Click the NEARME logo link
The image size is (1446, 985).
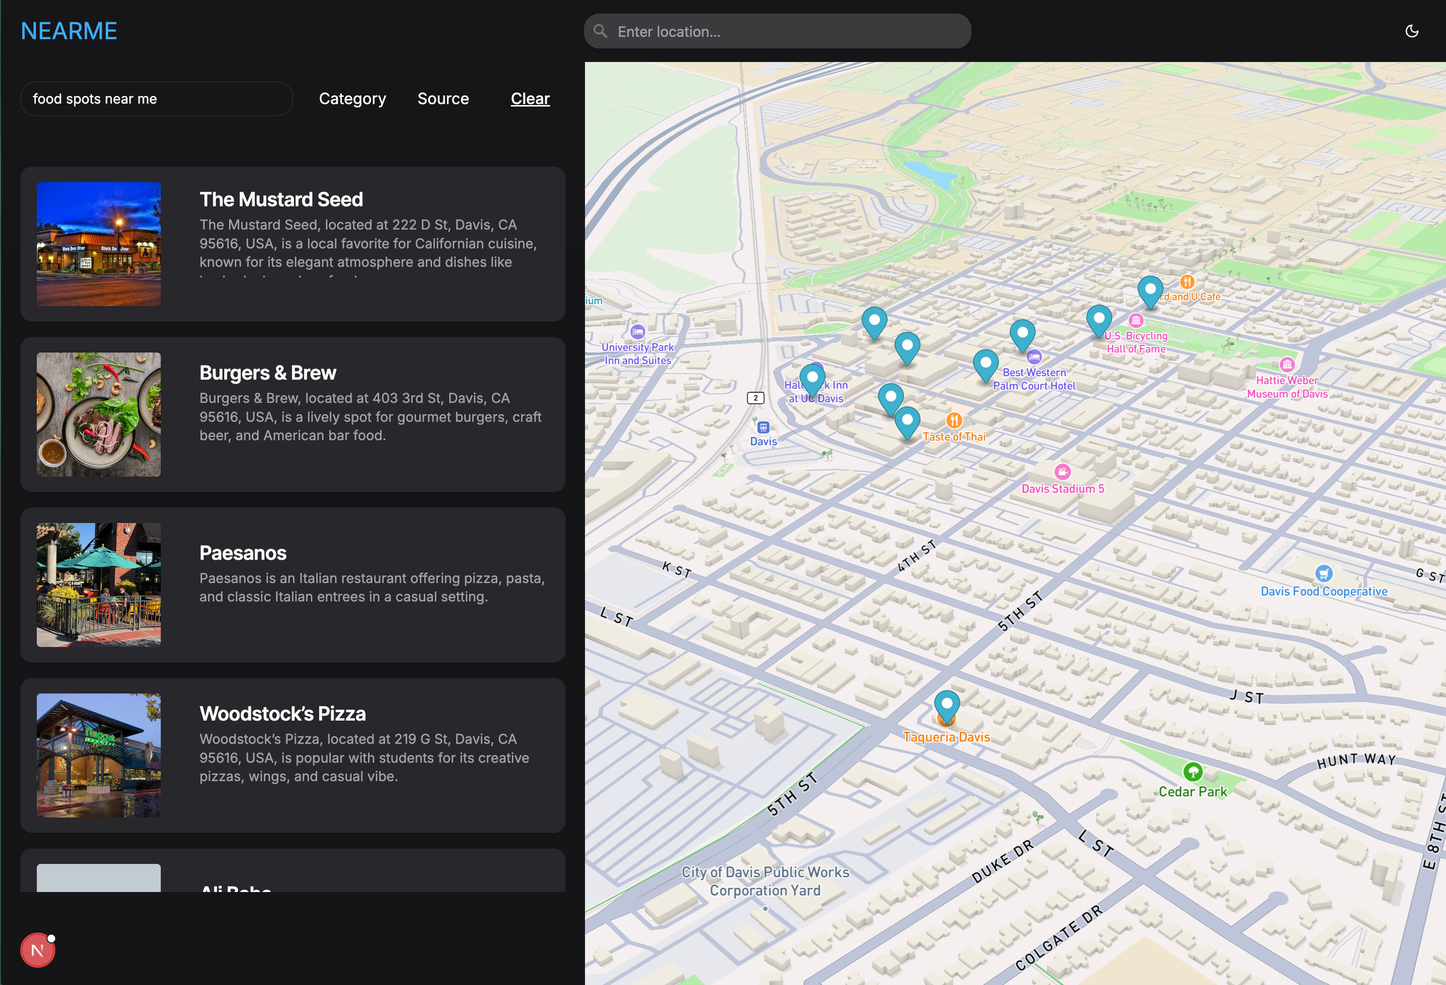(x=69, y=31)
